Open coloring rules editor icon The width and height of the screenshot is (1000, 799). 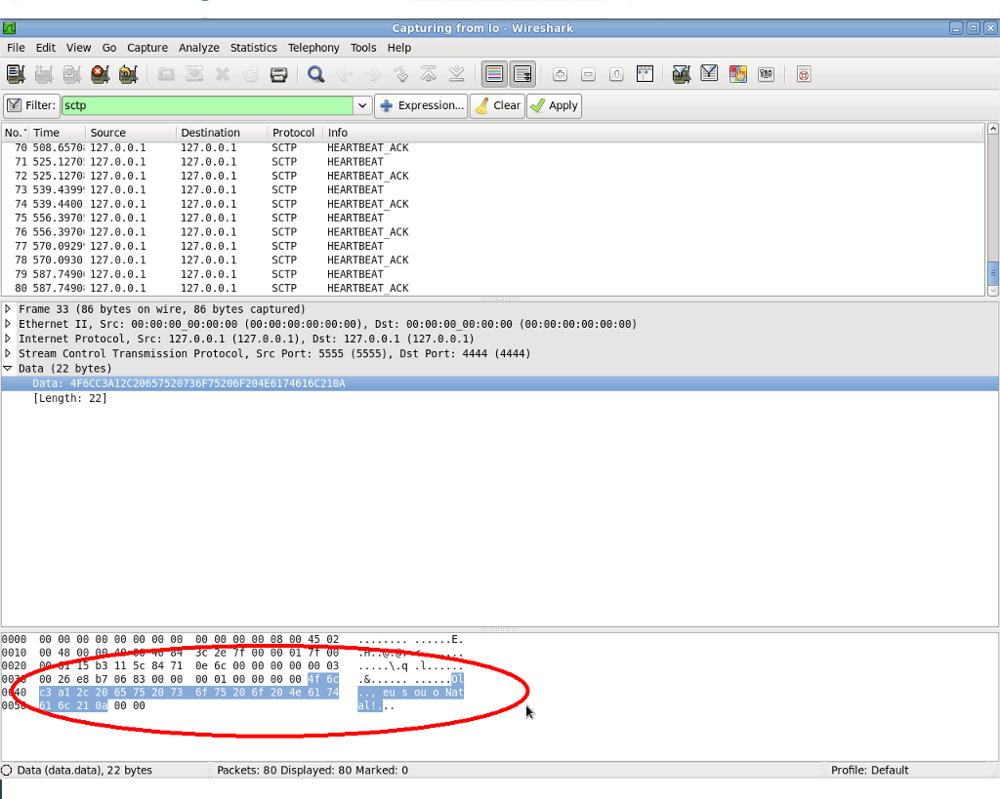pyautogui.click(x=738, y=74)
